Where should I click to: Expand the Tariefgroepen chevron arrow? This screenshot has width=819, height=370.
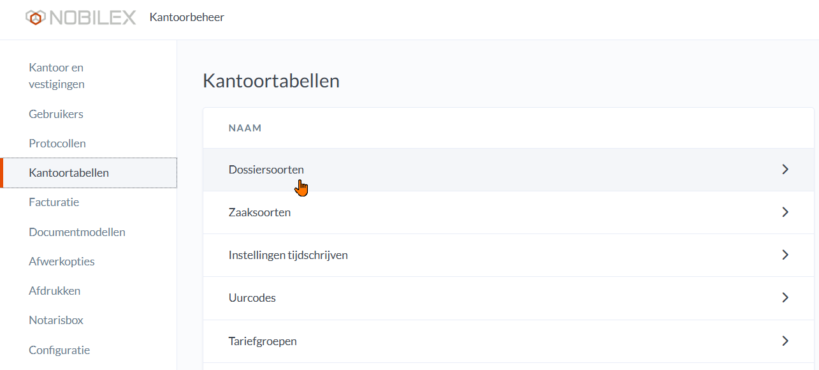click(x=785, y=341)
